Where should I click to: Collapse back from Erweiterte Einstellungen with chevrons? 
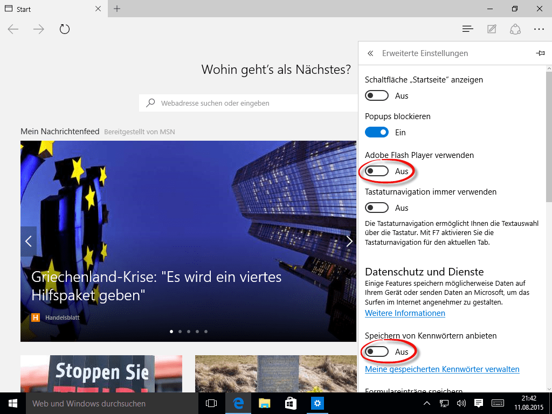[x=370, y=53]
